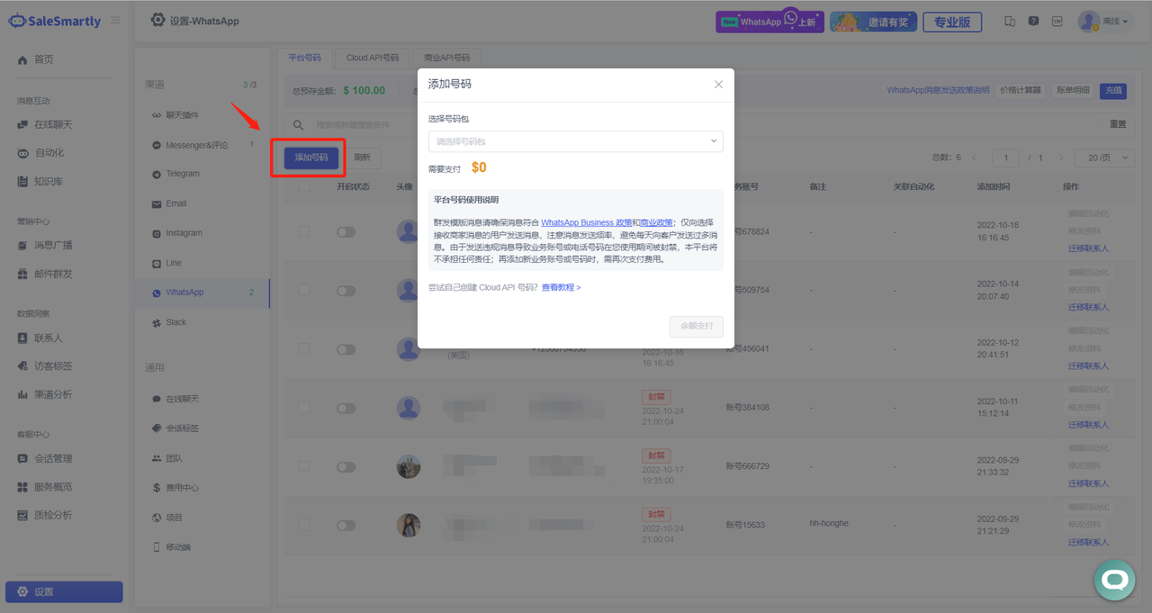The width and height of the screenshot is (1152, 613).
Task: Open the 请选择号码包 dropdown
Action: pos(575,141)
